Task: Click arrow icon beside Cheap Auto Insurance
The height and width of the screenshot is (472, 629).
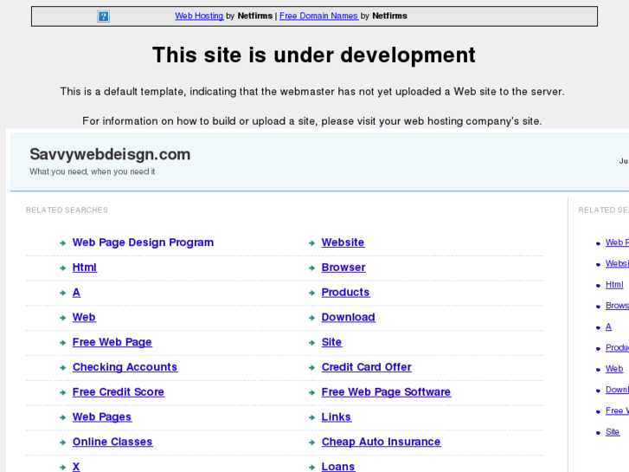Action: (311, 443)
